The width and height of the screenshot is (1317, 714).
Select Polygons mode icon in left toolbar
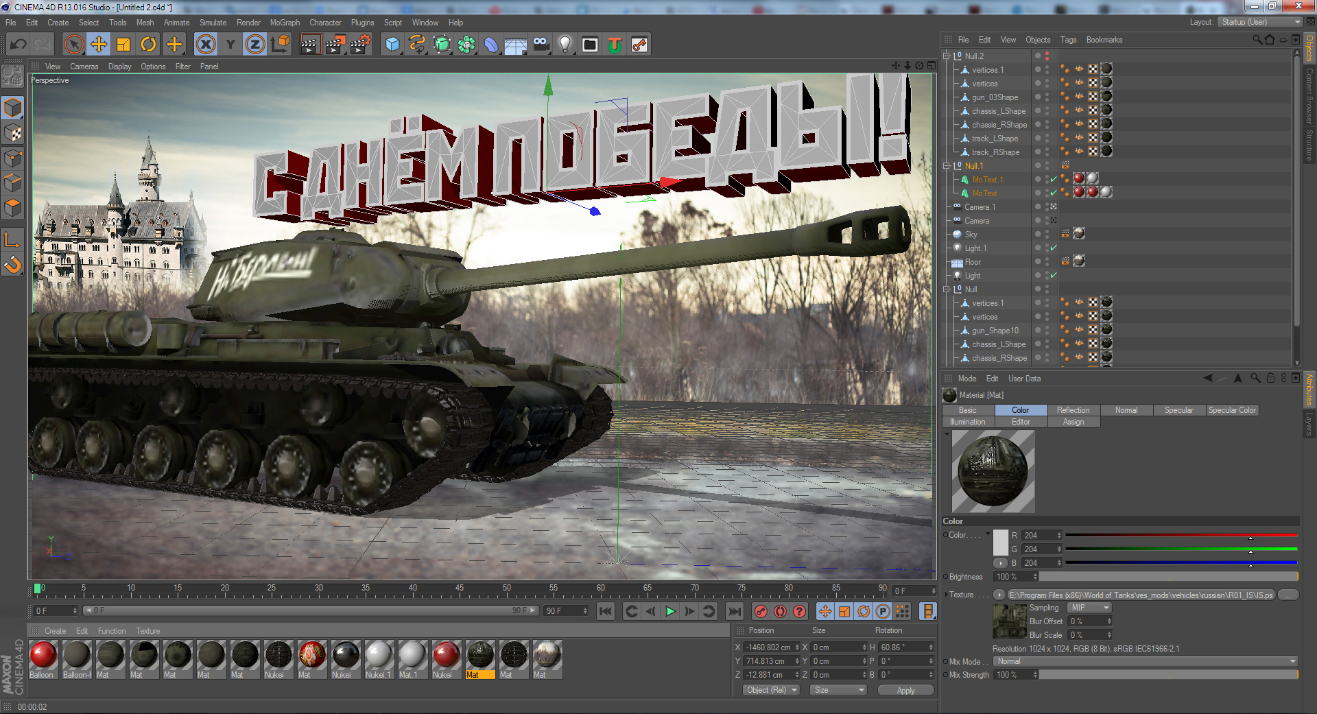coord(12,207)
